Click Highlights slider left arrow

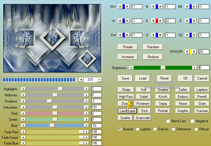click(x=23, y=89)
